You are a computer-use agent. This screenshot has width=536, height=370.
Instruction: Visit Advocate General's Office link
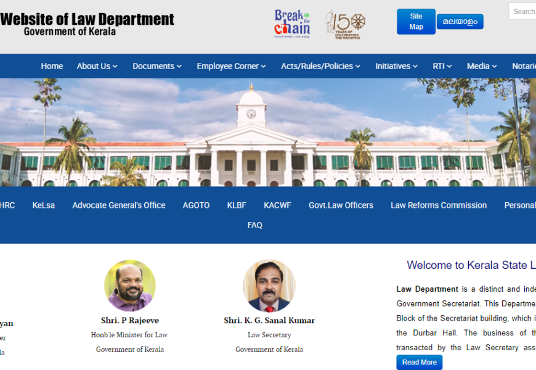119,205
